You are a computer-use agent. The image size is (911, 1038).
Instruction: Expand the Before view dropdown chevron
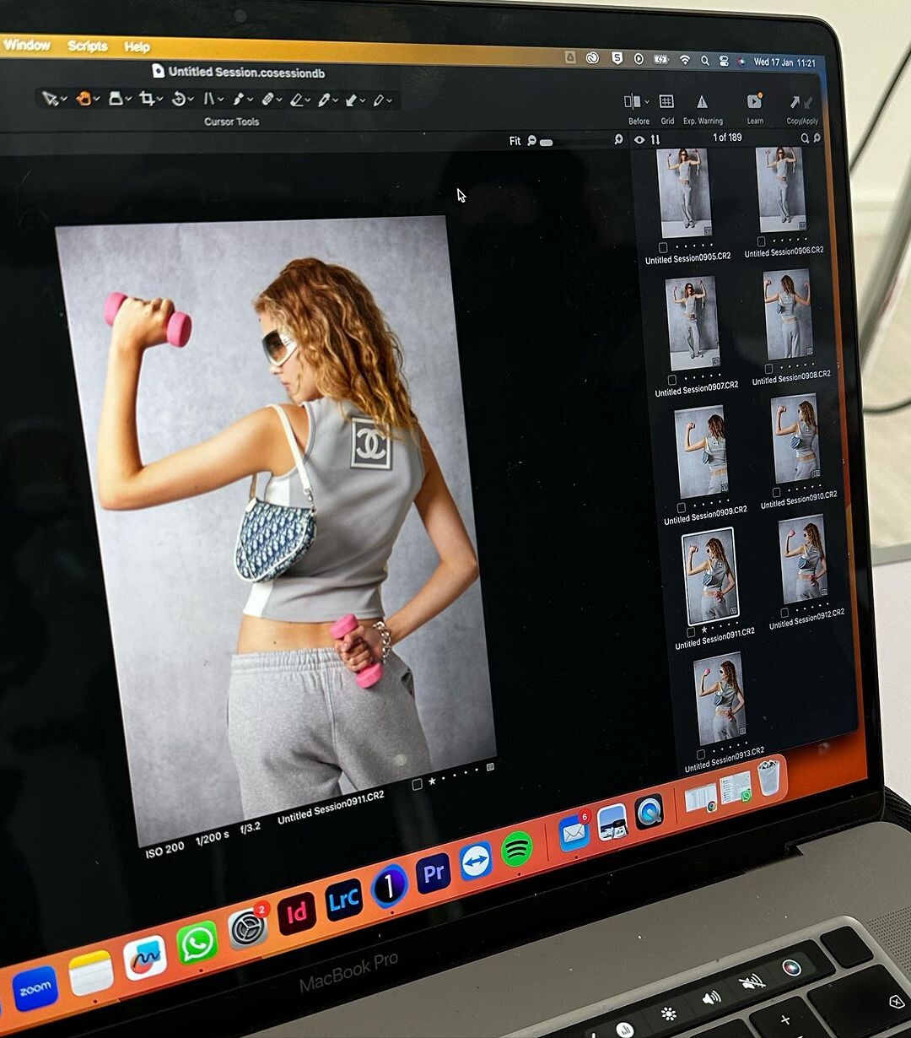646,101
